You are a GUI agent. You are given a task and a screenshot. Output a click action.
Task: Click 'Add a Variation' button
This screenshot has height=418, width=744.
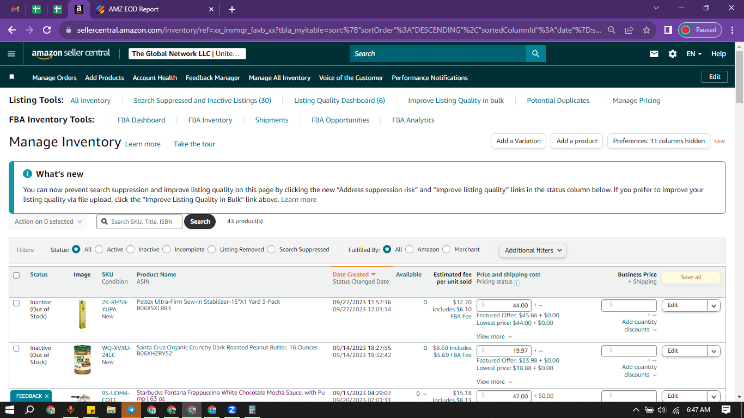pos(519,141)
